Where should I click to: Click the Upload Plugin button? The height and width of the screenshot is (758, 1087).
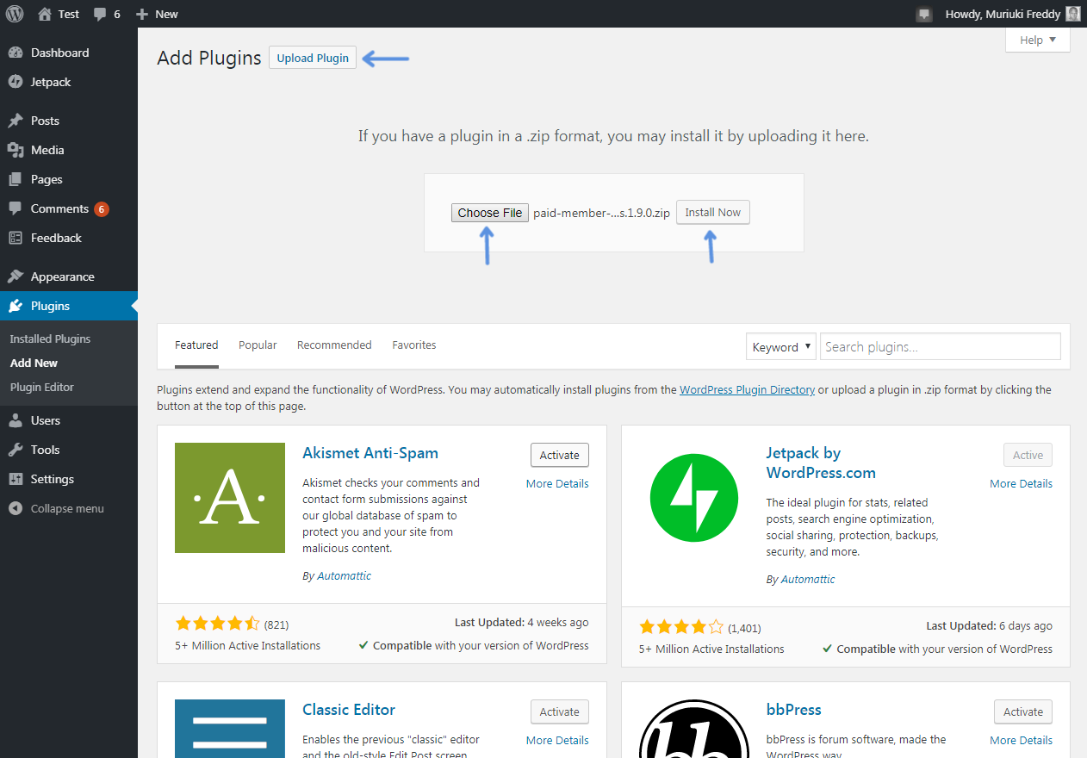point(313,58)
